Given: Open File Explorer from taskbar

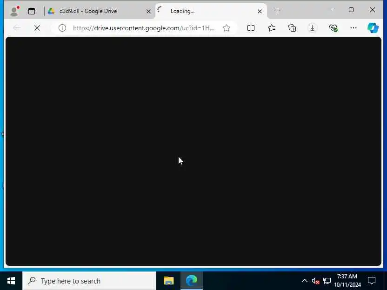Looking at the screenshot, I should tap(168, 281).
